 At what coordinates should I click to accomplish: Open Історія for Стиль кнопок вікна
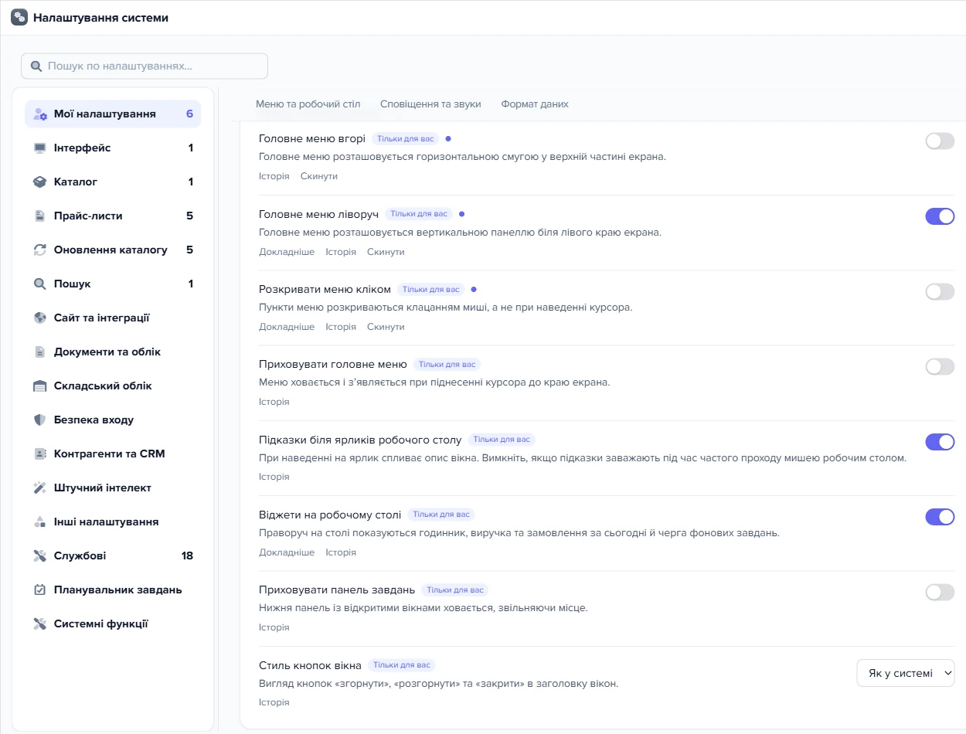[x=274, y=702]
